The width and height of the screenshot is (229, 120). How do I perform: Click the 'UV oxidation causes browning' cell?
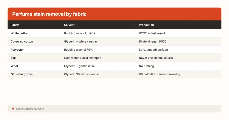pos(160,74)
